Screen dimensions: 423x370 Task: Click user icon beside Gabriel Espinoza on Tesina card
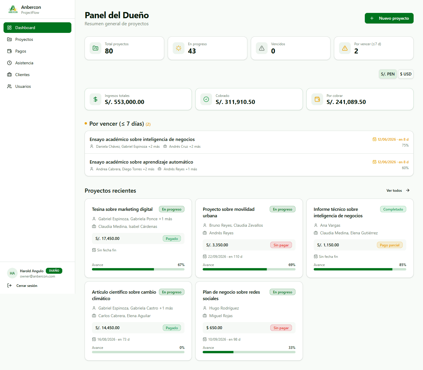[94, 219]
